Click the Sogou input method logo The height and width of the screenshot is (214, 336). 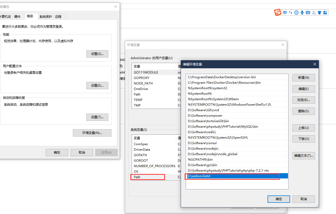pos(278,12)
